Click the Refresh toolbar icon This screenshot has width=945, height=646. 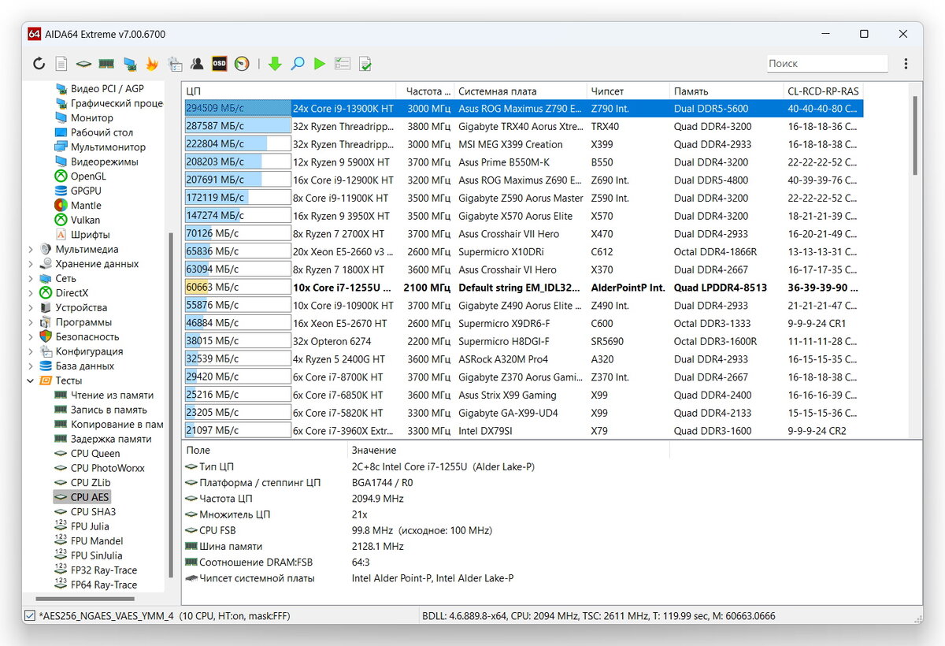coord(39,64)
